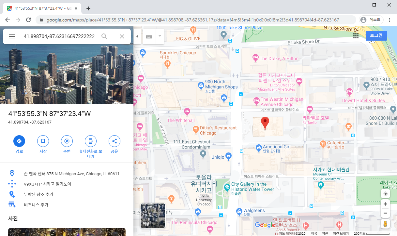Viewport: 397px width, 236px height.
Task: Select the 111 East Chestnut Condominium pin
Action: (203, 153)
